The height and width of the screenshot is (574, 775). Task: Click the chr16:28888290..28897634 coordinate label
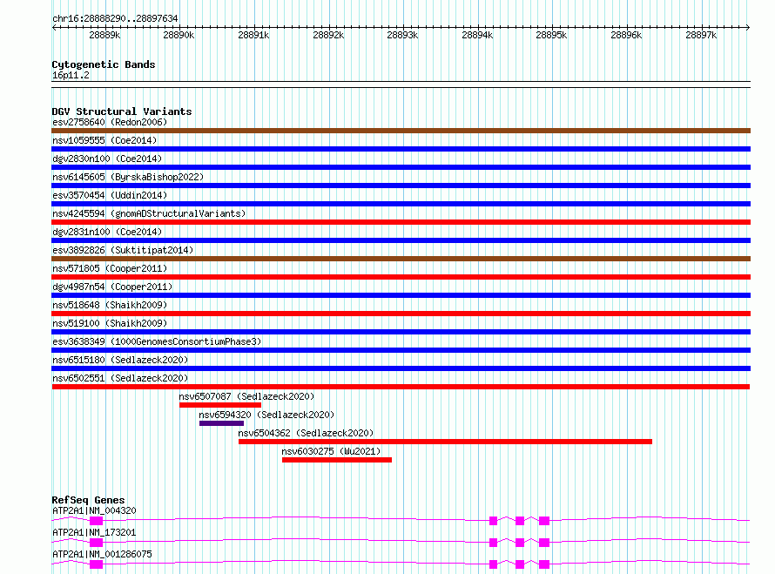[115, 18]
